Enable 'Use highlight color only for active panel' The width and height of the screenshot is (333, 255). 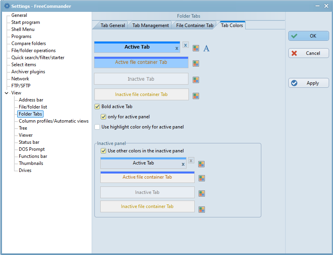coord(97,127)
